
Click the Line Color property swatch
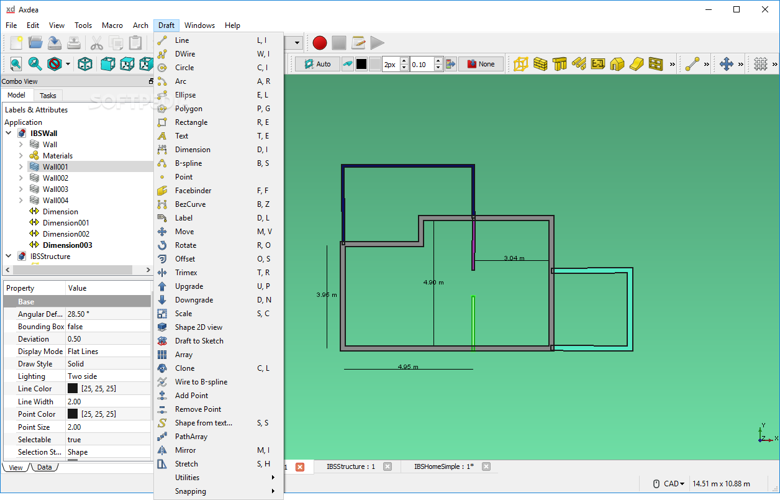73,389
